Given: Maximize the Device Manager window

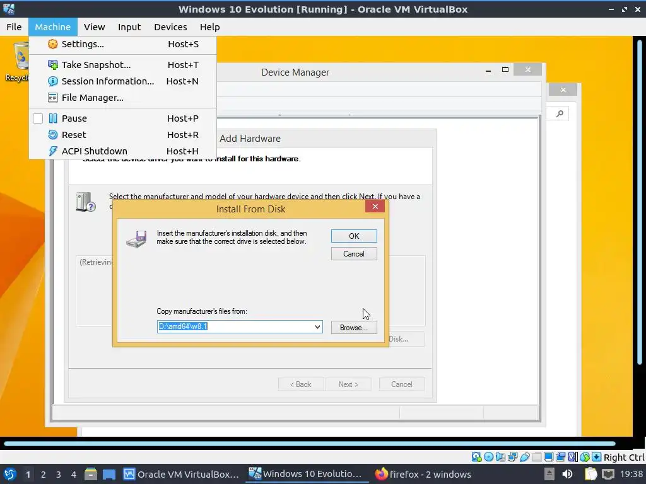Looking at the screenshot, I should pyautogui.click(x=505, y=70).
